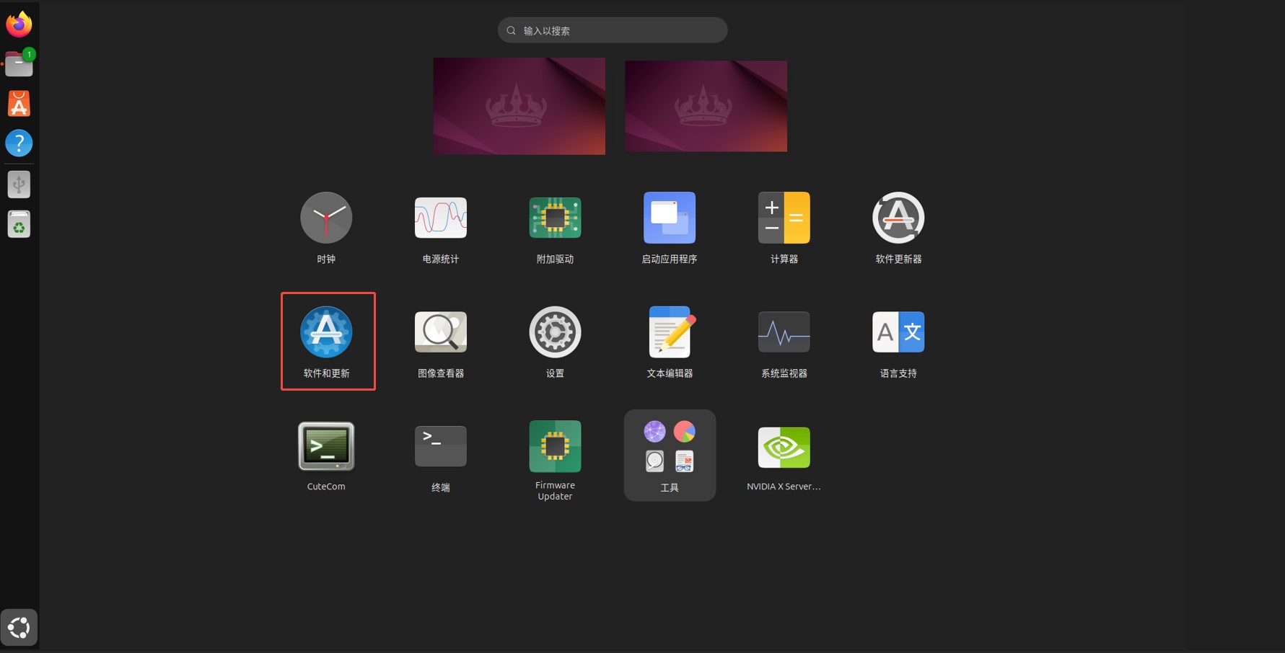Launch Firmware Updater
1285x653 pixels.
pos(555,445)
